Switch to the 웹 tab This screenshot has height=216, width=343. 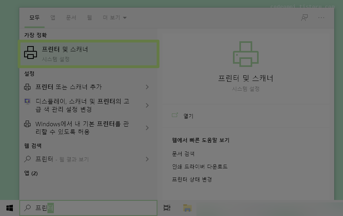click(x=89, y=18)
